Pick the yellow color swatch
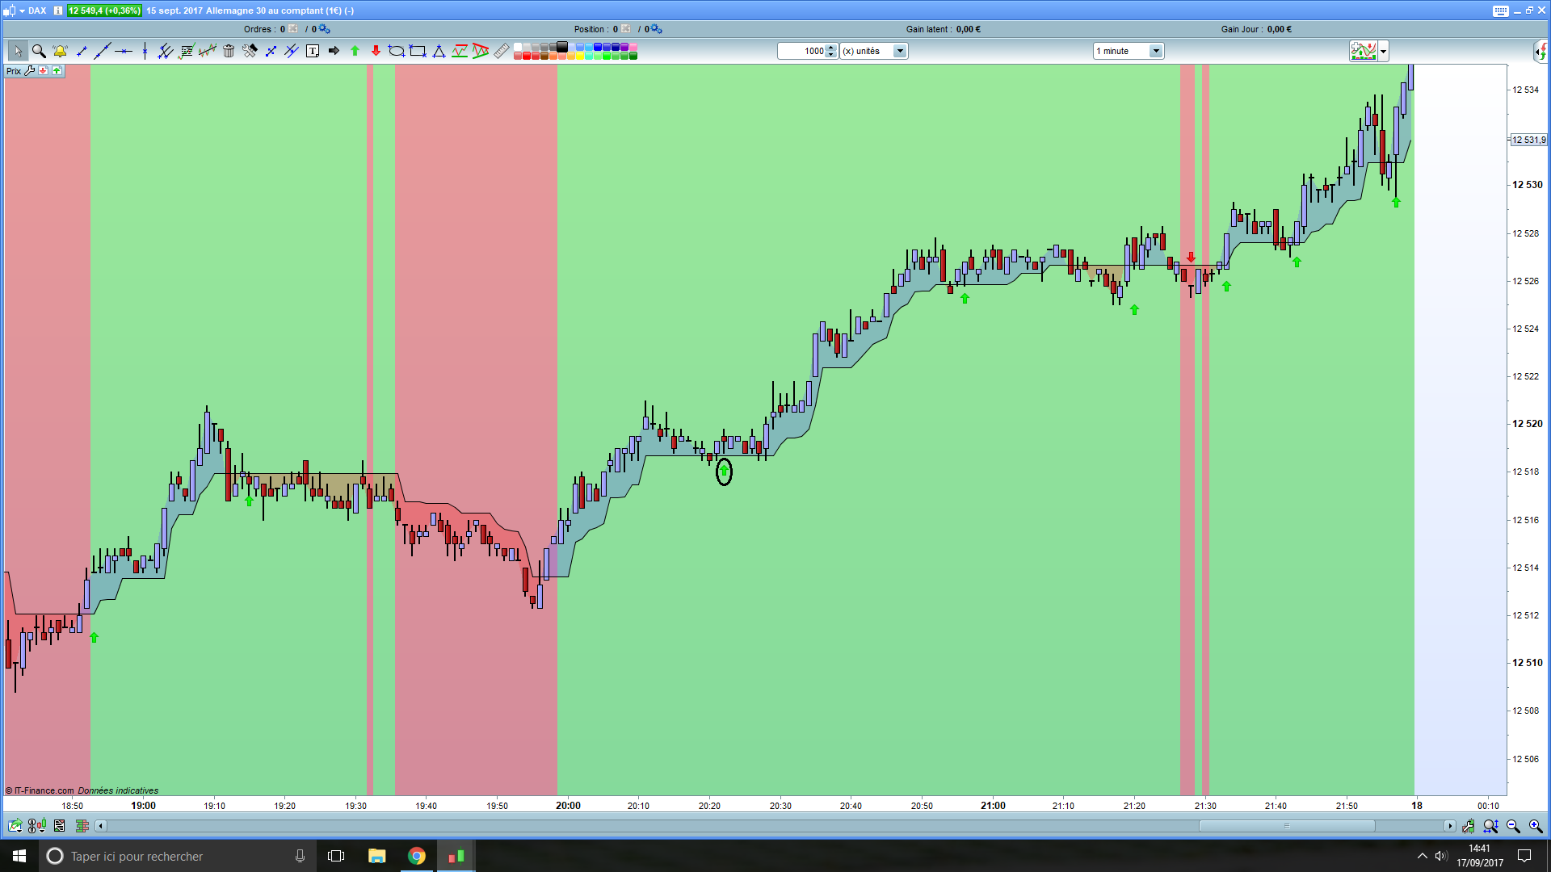Image resolution: width=1551 pixels, height=872 pixels. click(x=580, y=56)
